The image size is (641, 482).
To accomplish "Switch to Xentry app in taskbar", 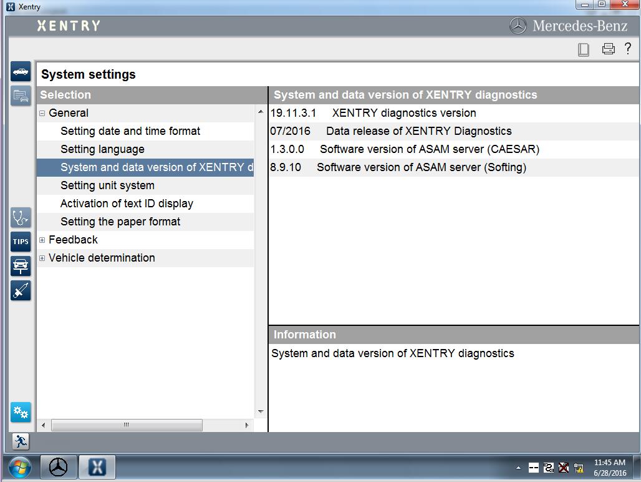I will (97, 467).
